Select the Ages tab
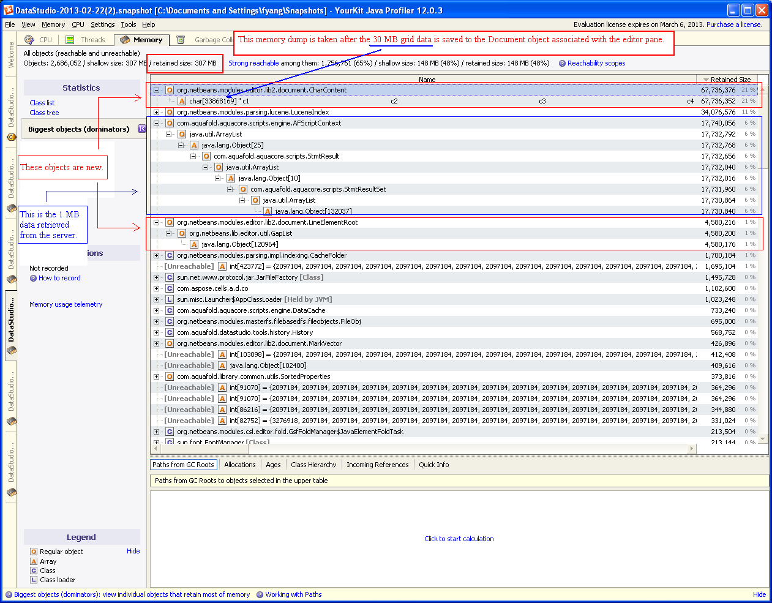Image resolution: width=772 pixels, height=603 pixels. [x=273, y=465]
